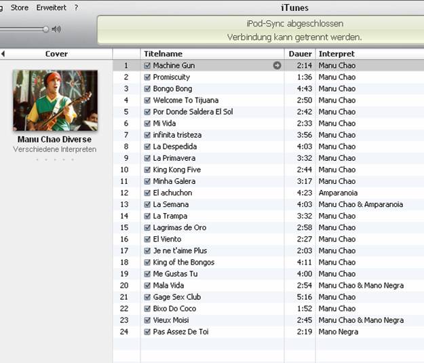
Task: Adjust the volume slider knob
Action: (x=45, y=29)
